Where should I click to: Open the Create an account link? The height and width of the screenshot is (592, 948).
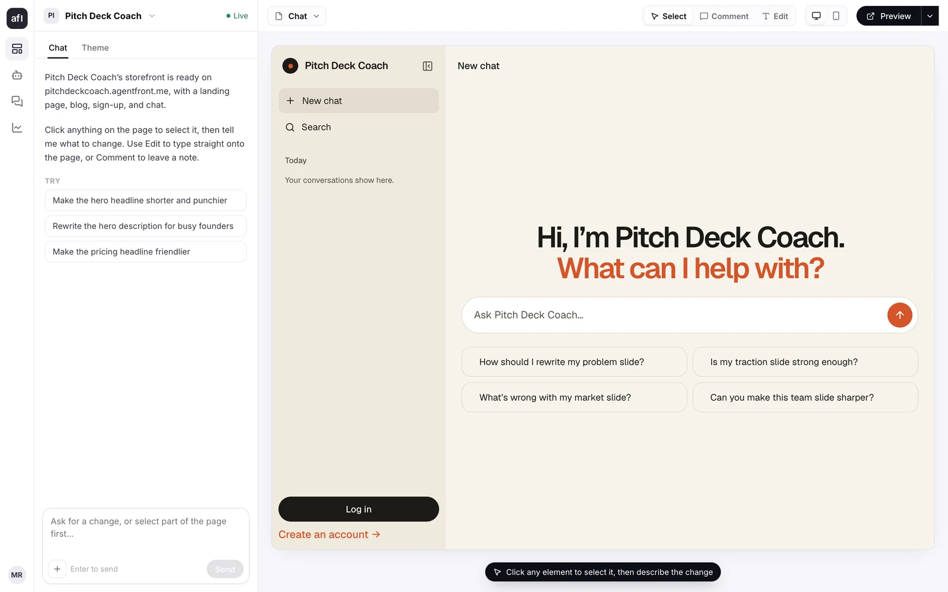(x=329, y=535)
